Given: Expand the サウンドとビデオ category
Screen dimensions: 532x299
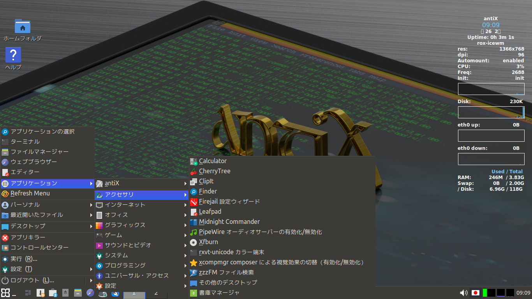Looking at the screenshot, I should pos(142,245).
